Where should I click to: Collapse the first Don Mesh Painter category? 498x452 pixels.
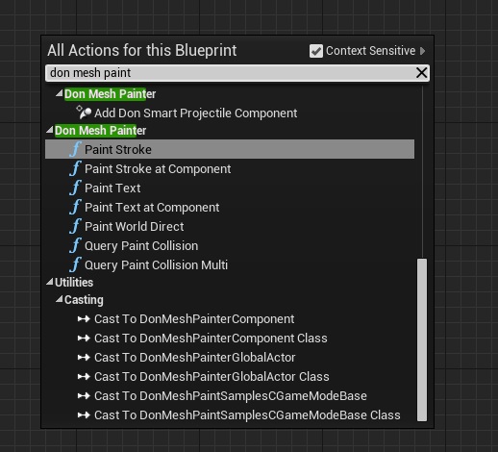tap(60, 93)
